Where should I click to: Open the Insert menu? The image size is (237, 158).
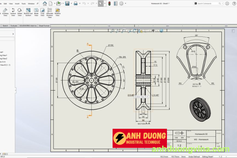pos(16,3)
